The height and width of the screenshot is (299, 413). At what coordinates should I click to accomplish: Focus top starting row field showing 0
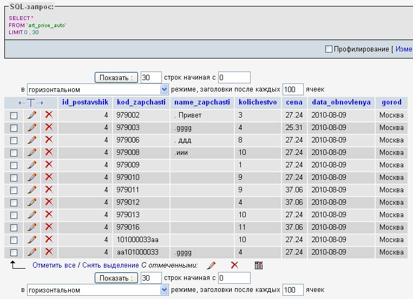point(234,77)
